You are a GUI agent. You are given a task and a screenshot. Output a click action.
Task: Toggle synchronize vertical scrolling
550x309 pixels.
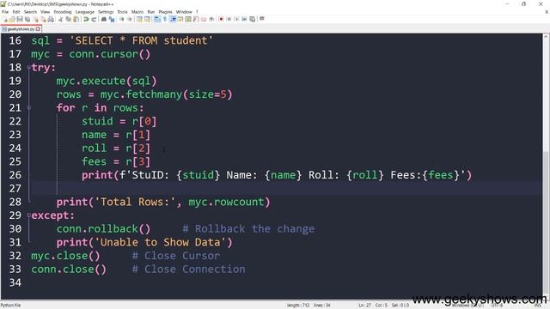click(x=139, y=19)
